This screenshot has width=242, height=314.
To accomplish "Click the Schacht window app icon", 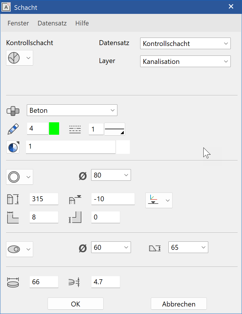I will [x=6, y=7].
